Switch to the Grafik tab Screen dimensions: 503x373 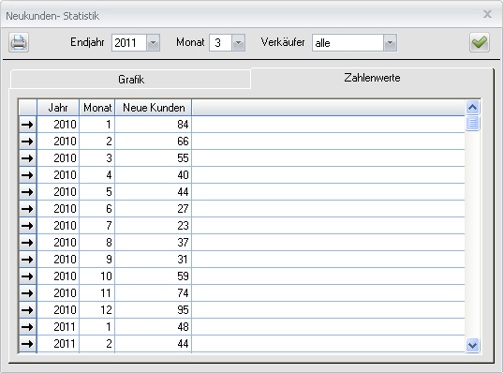point(130,80)
